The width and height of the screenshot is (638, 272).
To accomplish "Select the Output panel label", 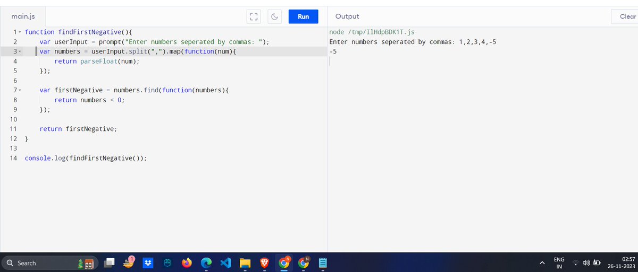I will point(347,16).
